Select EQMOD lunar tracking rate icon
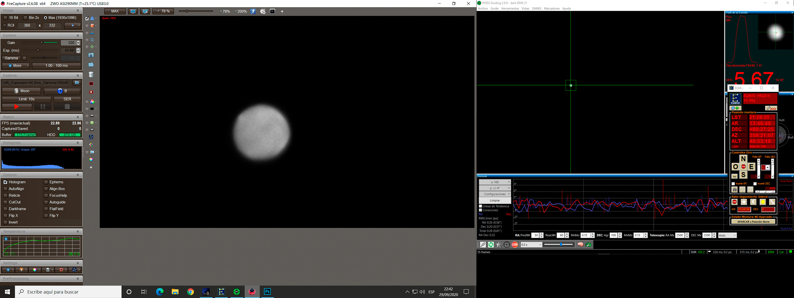Image resolution: width=794 pixels, height=298 pixels. [x=753, y=202]
